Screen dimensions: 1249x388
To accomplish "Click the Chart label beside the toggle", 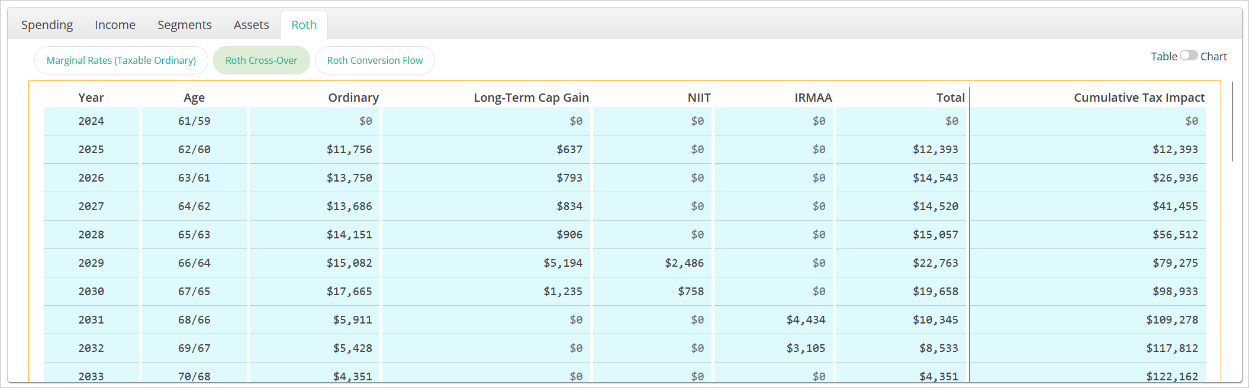I will click(1213, 57).
